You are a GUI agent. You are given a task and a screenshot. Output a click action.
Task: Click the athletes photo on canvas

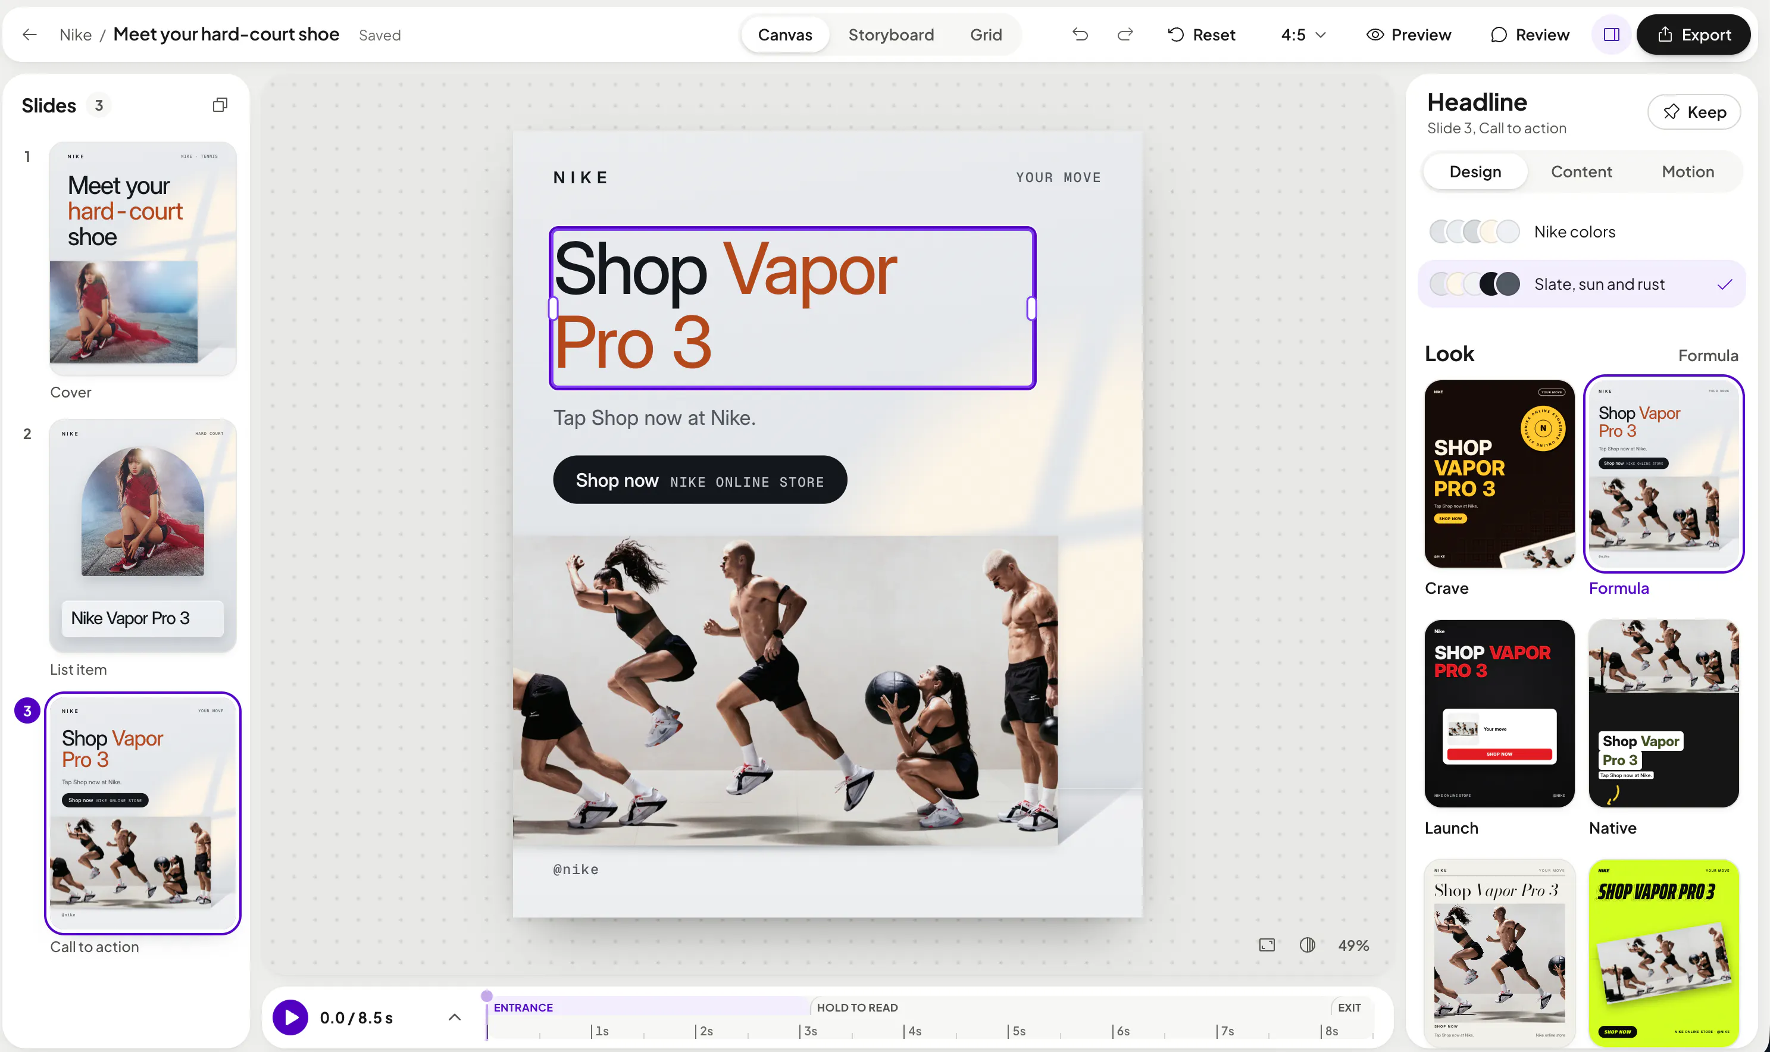786,690
